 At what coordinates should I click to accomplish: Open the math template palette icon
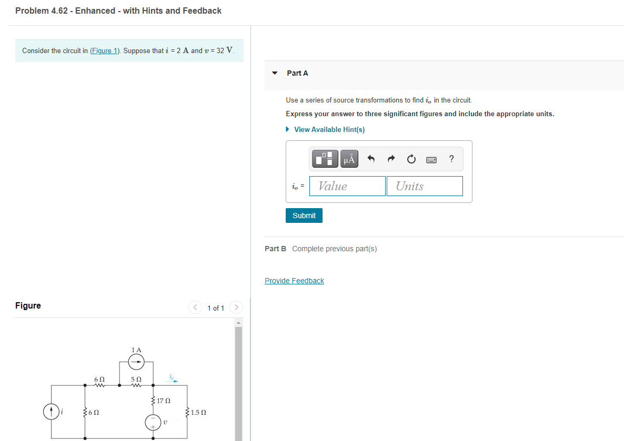(x=325, y=158)
